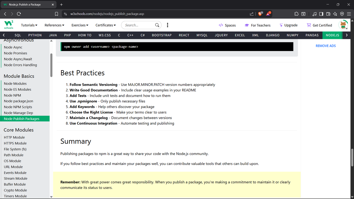Open the music playlist icon

314,14
